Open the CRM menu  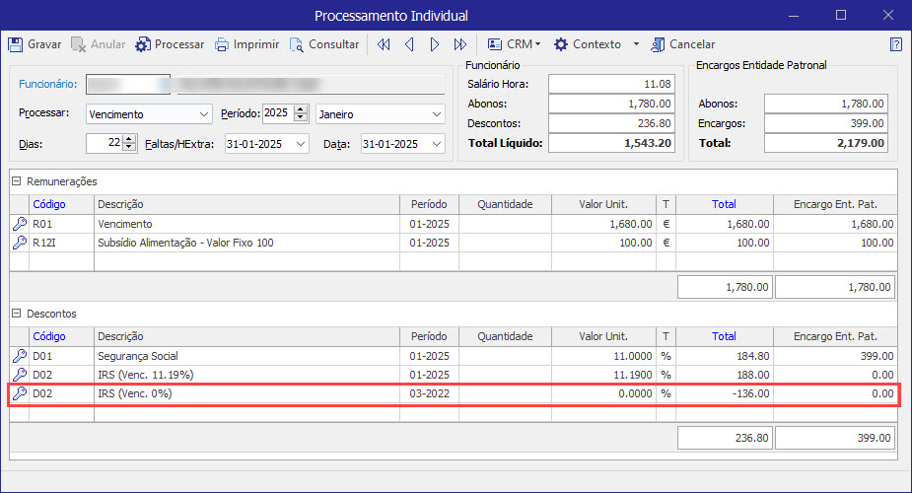click(x=515, y=44)
